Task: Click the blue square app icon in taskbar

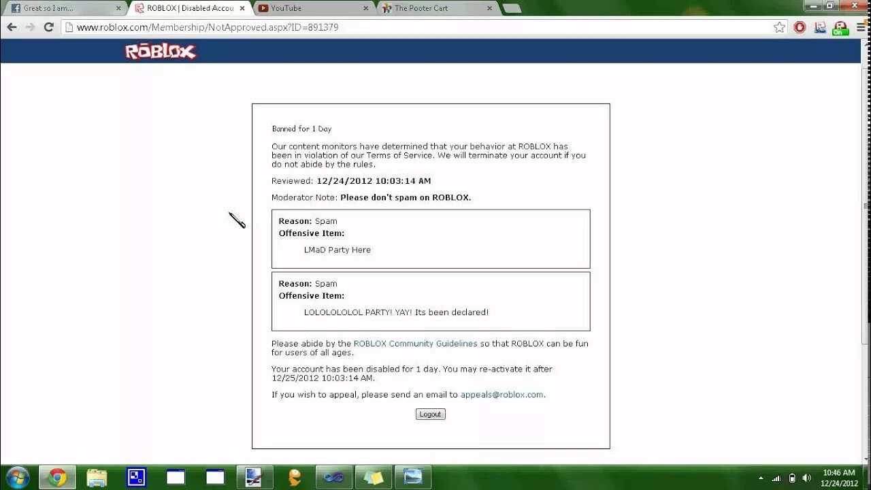Action: 136,477
